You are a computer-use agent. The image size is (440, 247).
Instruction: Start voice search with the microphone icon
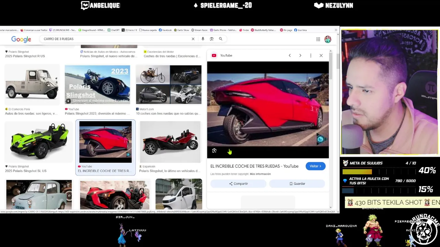click(x=203, y=39)
